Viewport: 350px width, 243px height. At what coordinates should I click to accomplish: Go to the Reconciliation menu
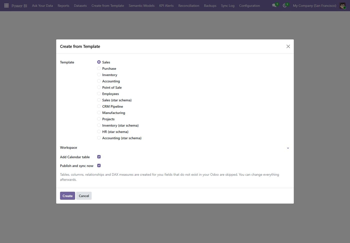[189, 5]
